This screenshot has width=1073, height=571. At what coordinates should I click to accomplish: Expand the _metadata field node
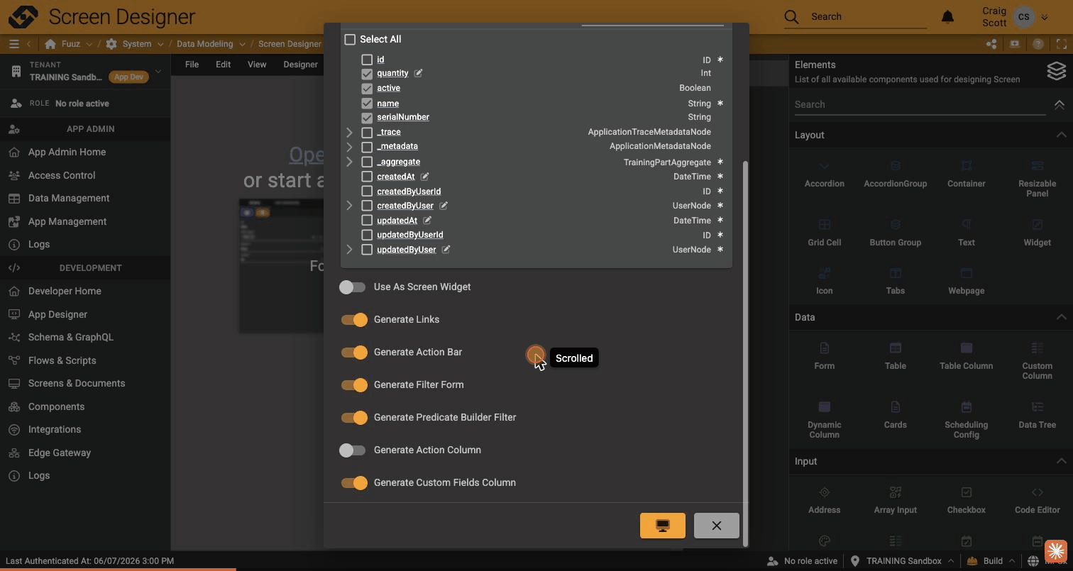[349, 147]
